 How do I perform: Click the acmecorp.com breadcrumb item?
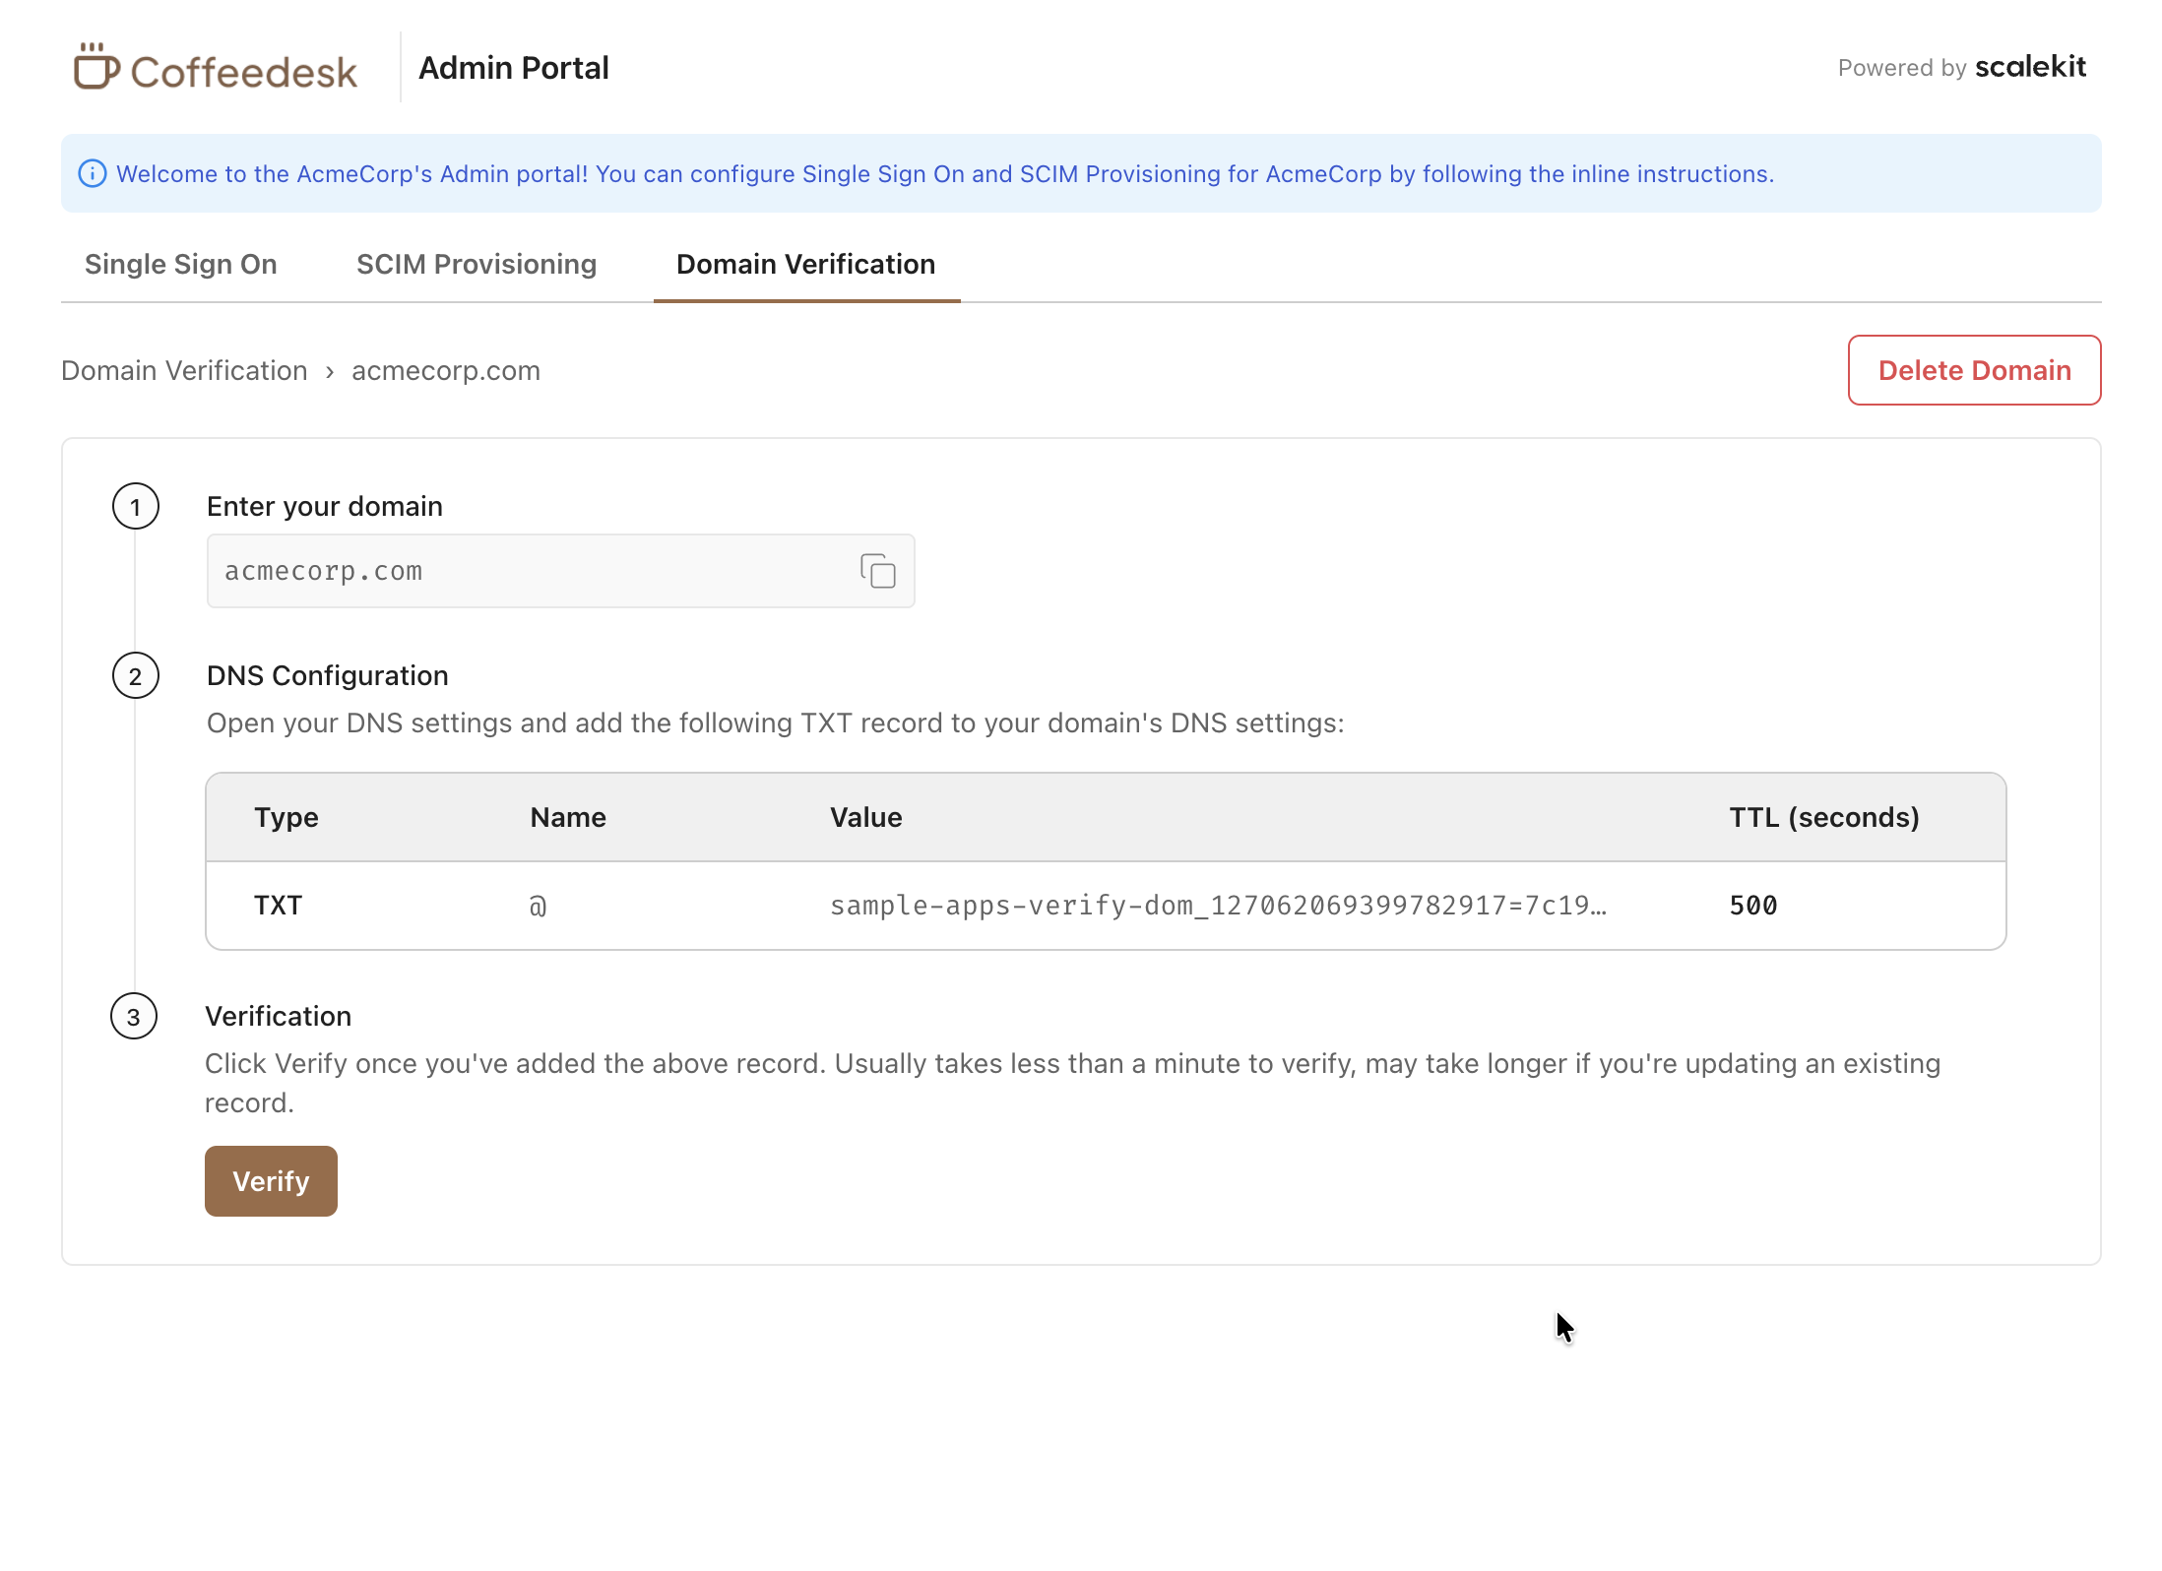pyautogui.click(x=446, y=371)
